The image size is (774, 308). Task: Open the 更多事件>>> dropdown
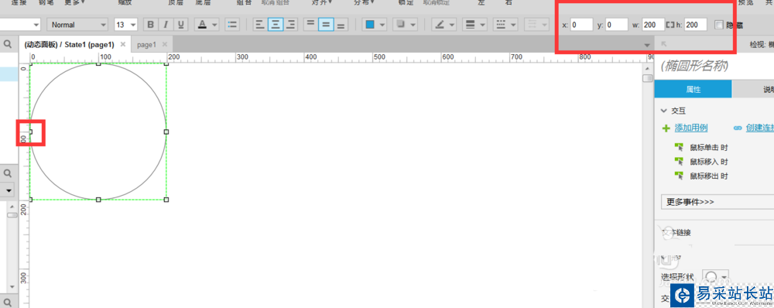pyautogui.click(x=717, y=202)
